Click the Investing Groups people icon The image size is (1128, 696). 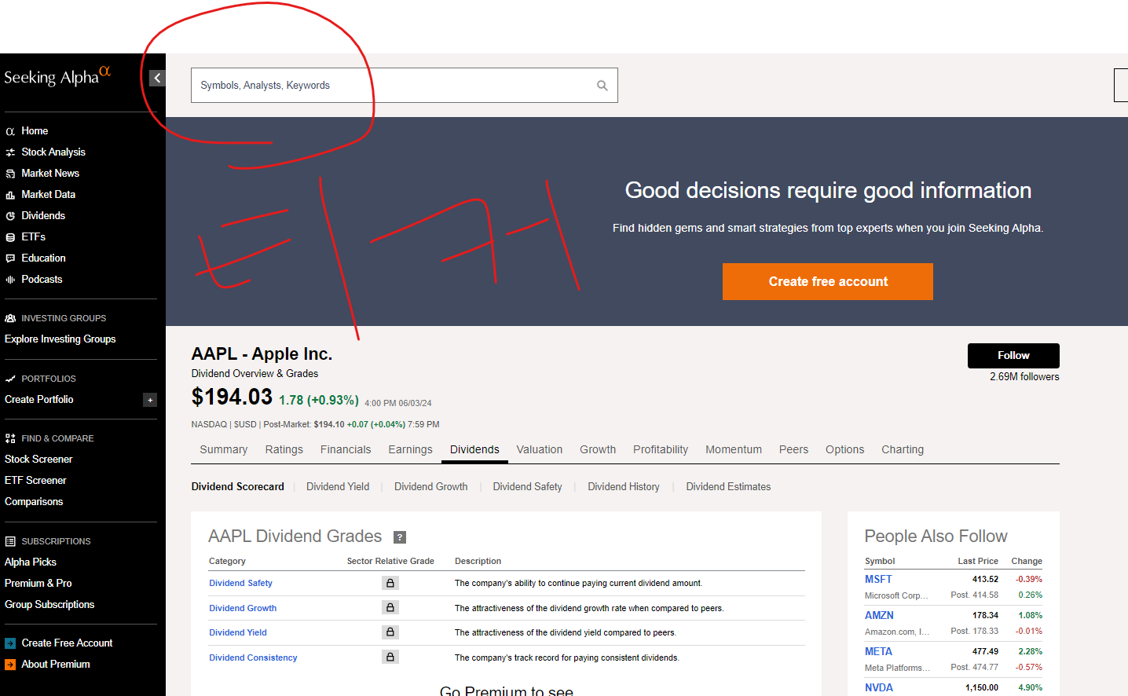tap(10, 318)
